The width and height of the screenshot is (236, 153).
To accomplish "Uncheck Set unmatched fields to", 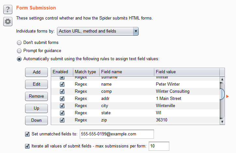I will 27,134.
